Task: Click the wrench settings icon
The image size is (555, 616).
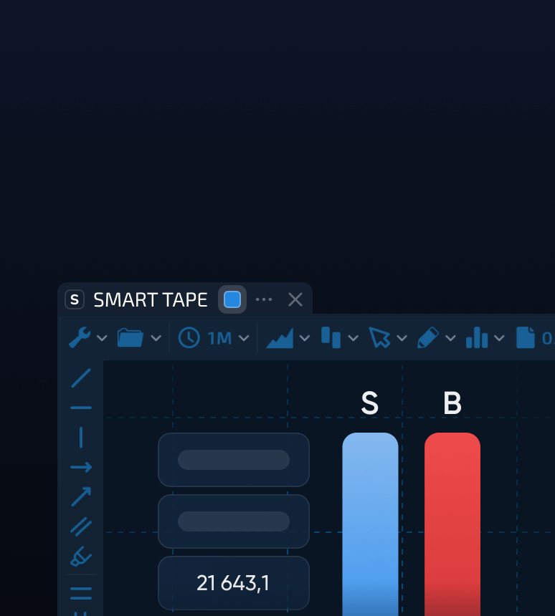Action: point(79,337)
